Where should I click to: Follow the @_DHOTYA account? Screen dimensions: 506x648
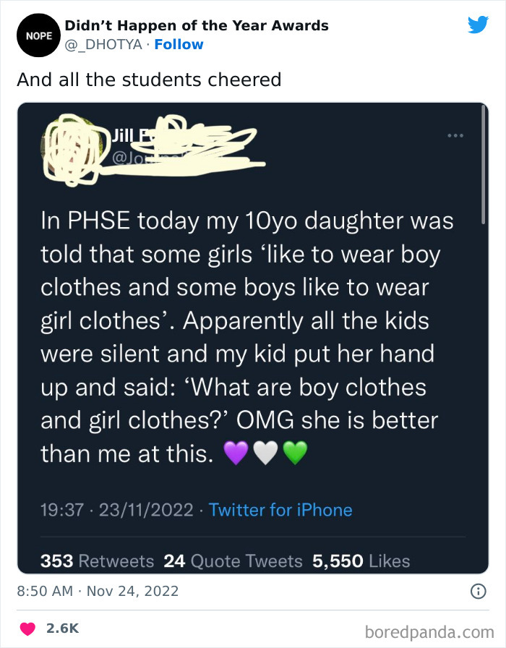coord(179,44)
